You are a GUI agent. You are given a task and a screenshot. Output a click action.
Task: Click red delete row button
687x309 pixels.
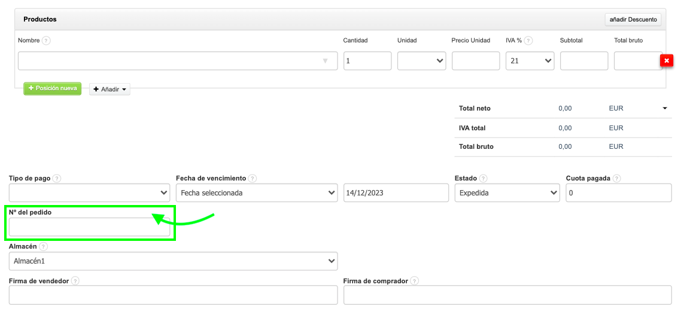click(x=666, y=60)
